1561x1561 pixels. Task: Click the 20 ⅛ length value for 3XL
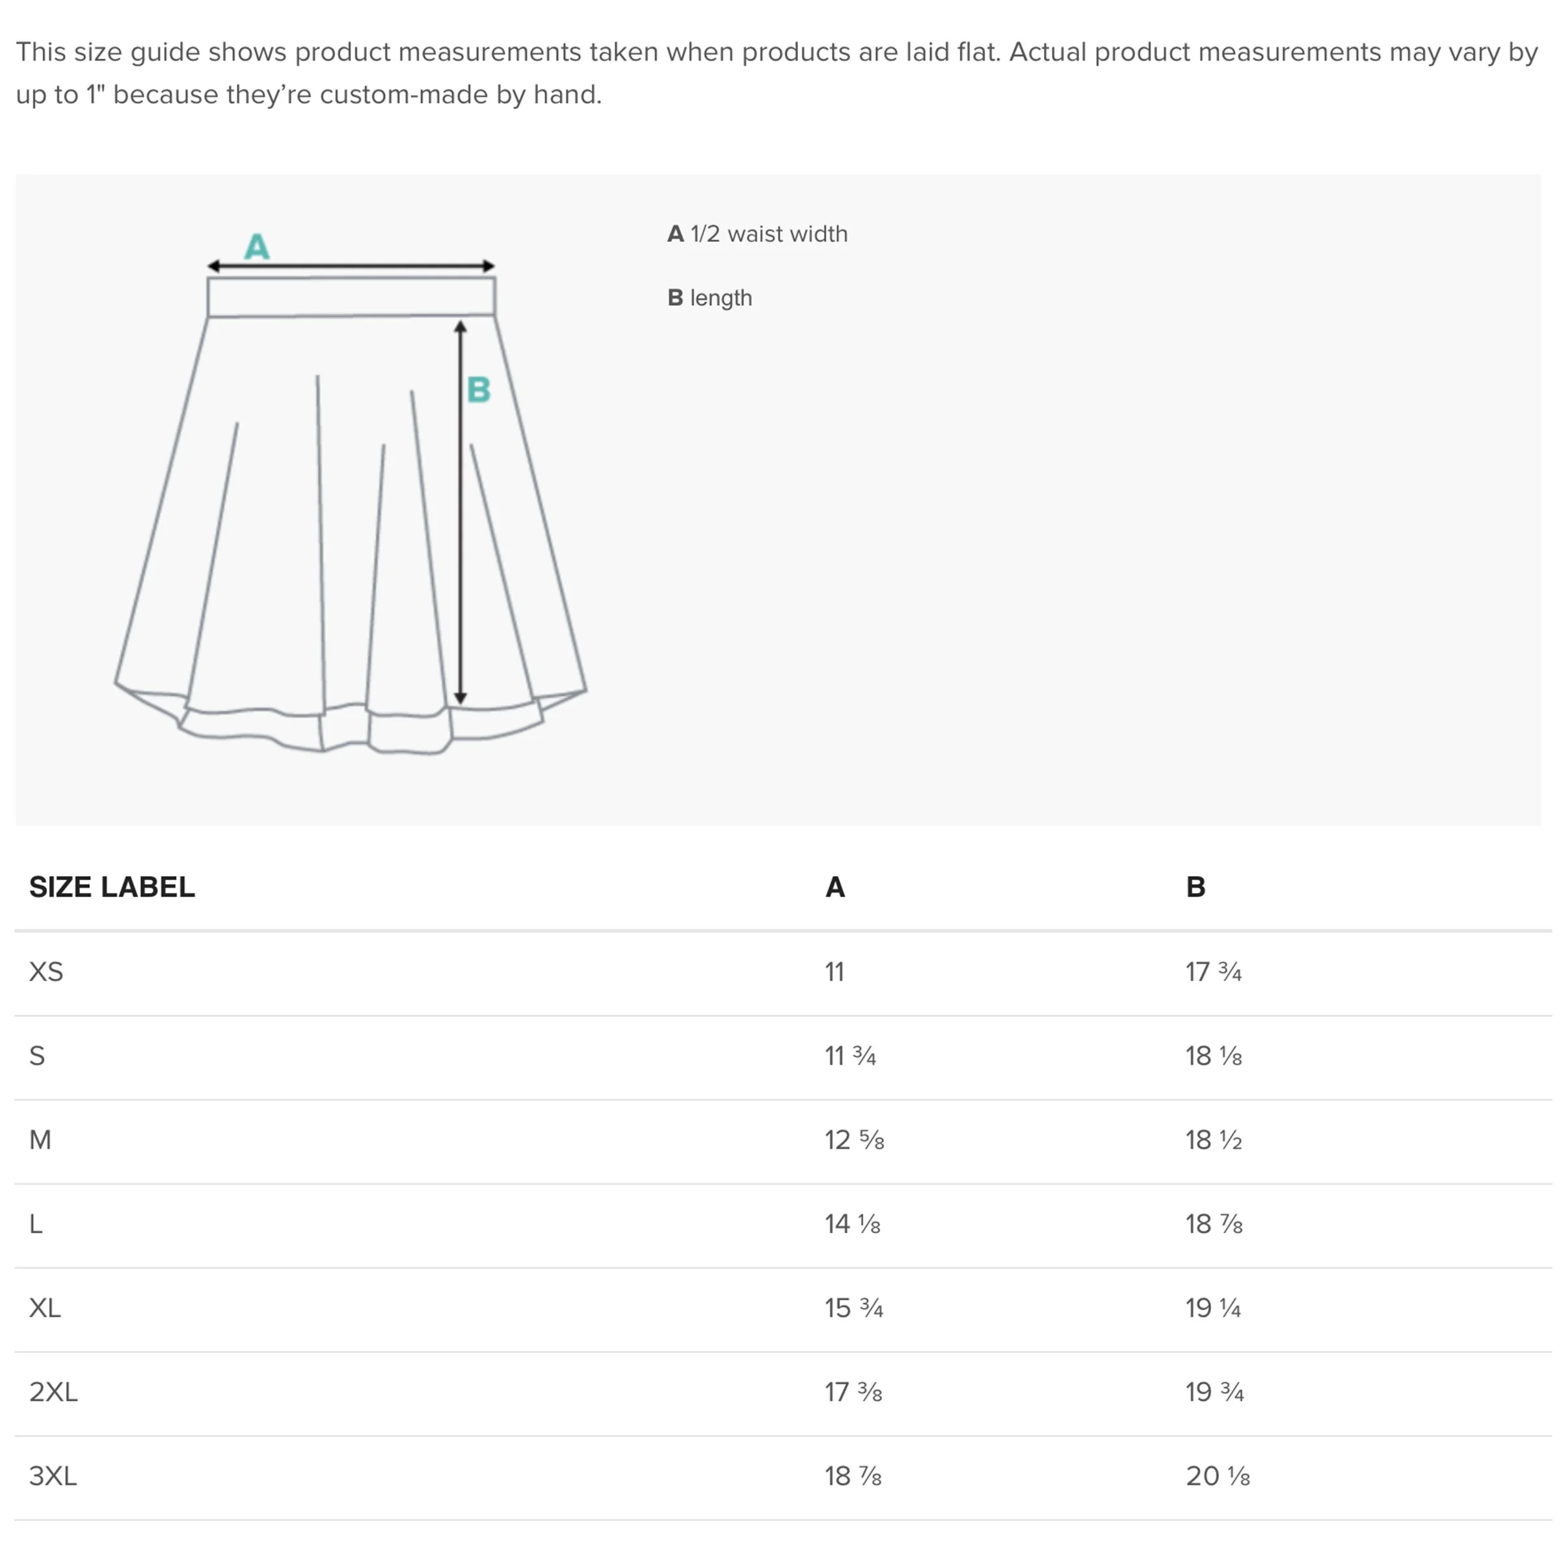(x=1218, y=1476)
